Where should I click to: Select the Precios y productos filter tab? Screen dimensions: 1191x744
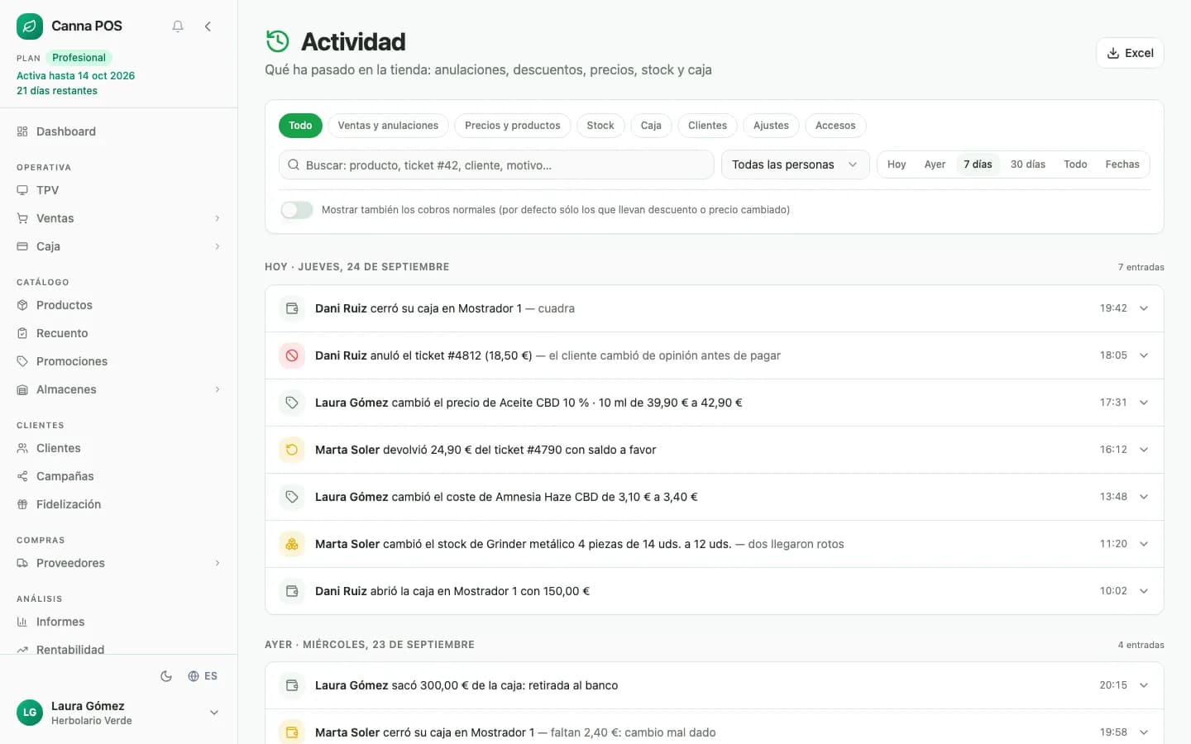click(513, 126)
